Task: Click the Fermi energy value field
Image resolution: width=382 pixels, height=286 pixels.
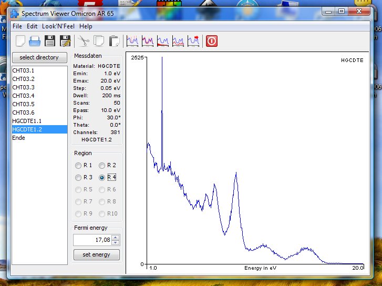Action: point(92,240)
